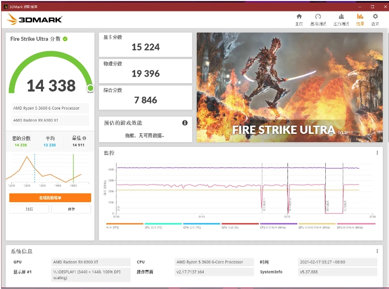Screen dimensions: 389x289
Task: Click the save (保存) button
Action: 71,209
